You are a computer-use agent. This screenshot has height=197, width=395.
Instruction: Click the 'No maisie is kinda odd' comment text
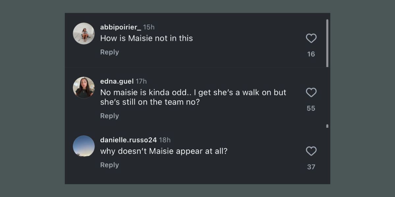pyautogui.click(x=193, y=97)
